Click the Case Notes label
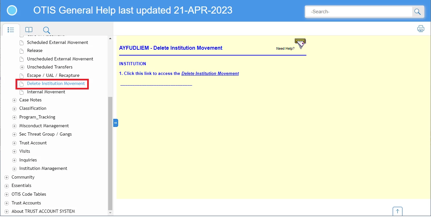431x217 pixels. [30, 100]
